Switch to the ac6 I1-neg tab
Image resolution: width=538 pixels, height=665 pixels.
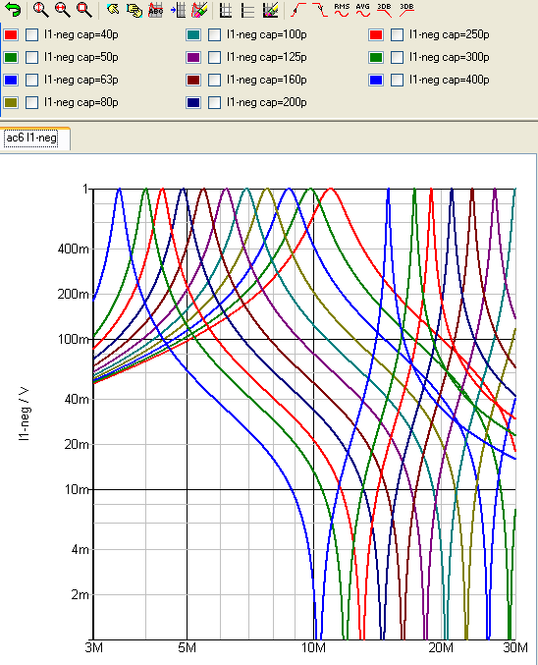click(x=31, y=138)
